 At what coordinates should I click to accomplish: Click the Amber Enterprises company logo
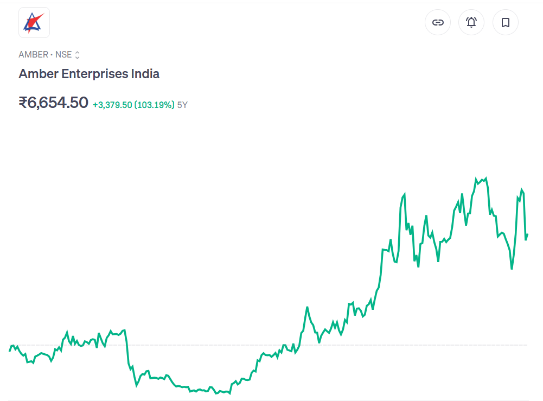[x=34, y=23]
